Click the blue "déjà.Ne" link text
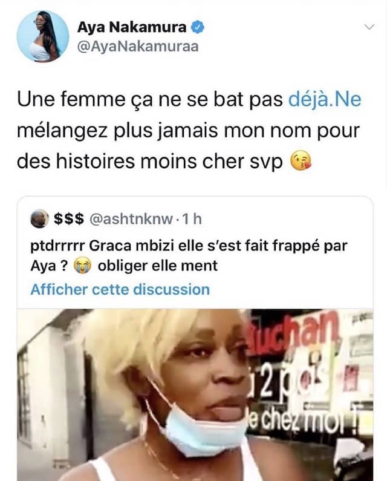 point(325,100)
